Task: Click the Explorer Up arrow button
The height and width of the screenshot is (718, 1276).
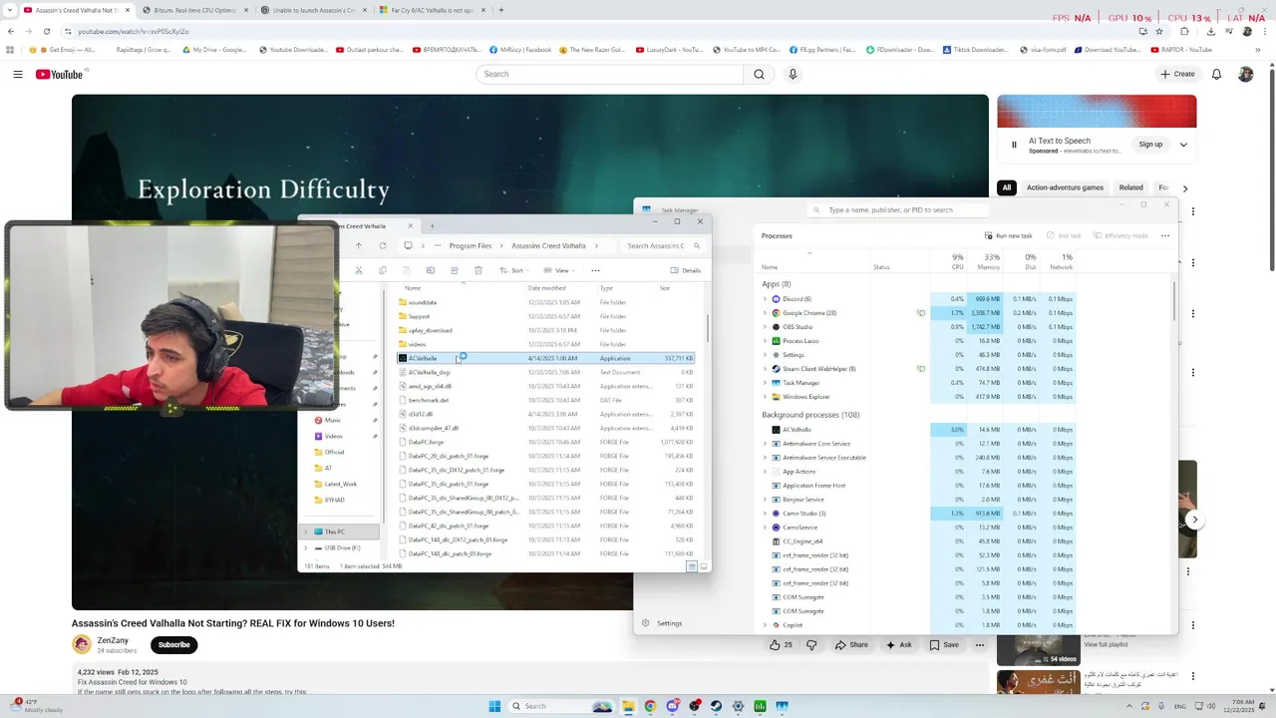Action: 359,245
